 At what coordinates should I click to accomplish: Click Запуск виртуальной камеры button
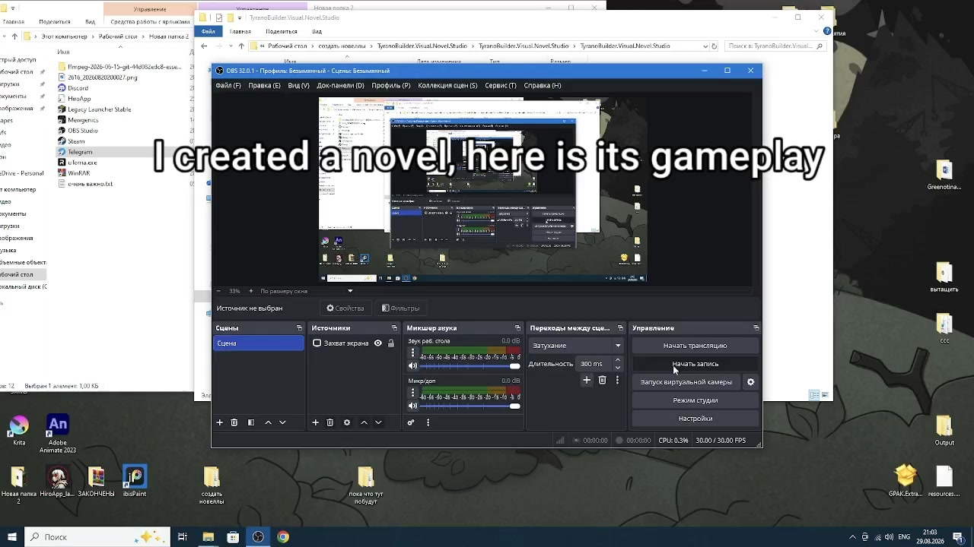pyautogui.click(x=686, y=382)
